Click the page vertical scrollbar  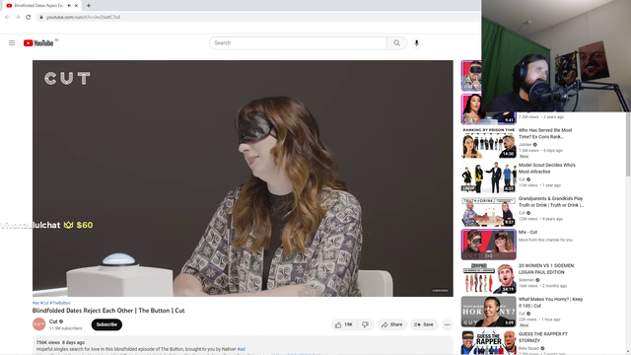(628, 145)
